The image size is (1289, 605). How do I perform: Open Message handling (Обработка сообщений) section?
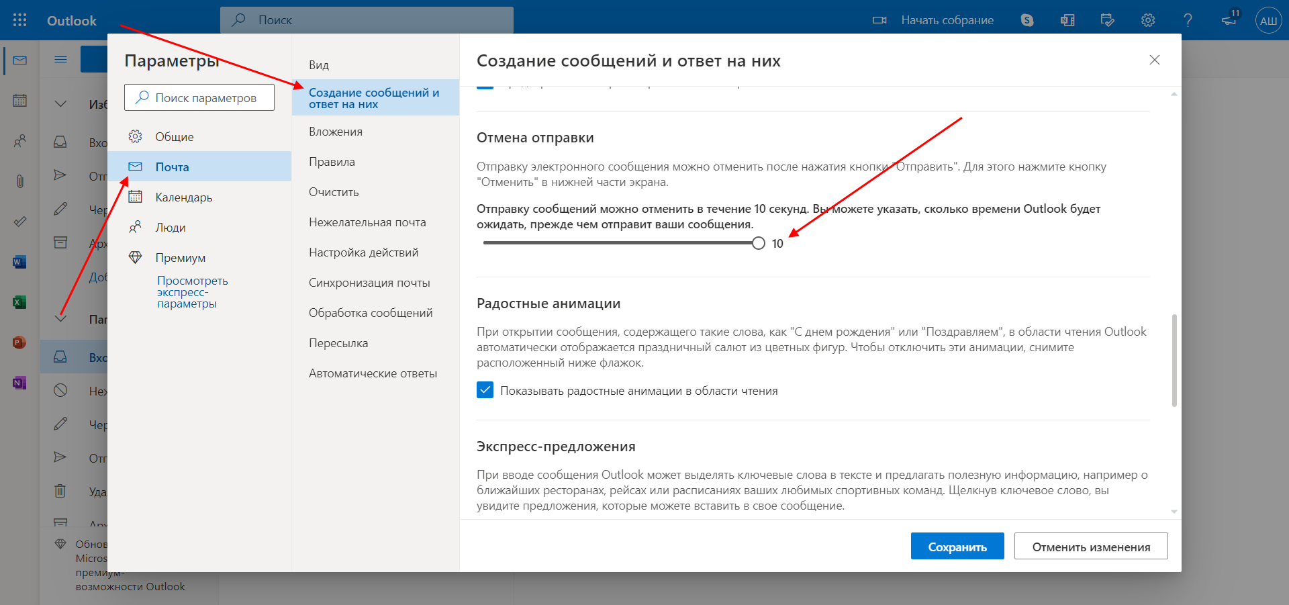(375, 313)
